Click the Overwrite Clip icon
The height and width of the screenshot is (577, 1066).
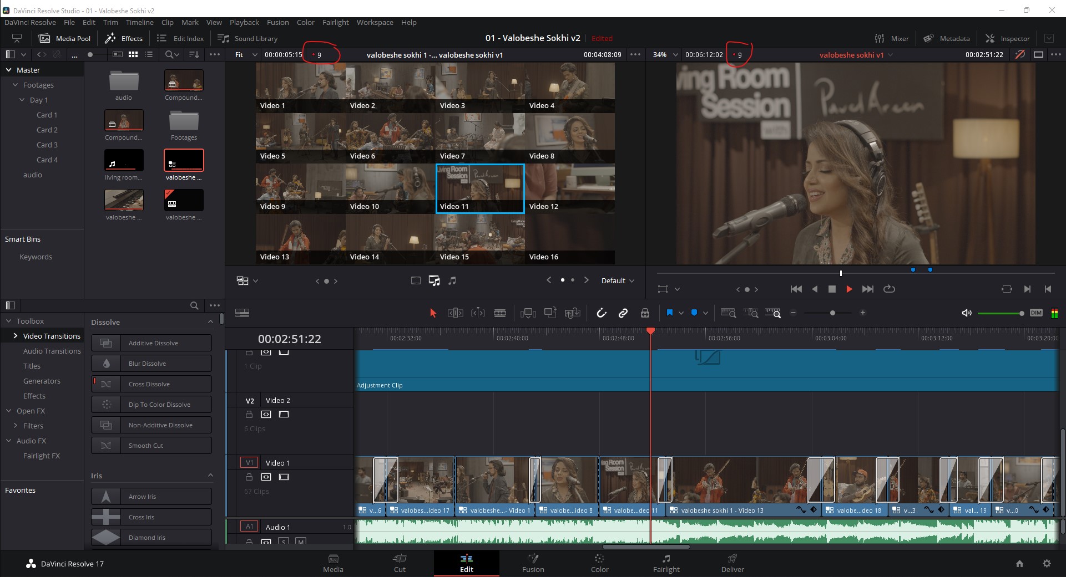[550, 313]
